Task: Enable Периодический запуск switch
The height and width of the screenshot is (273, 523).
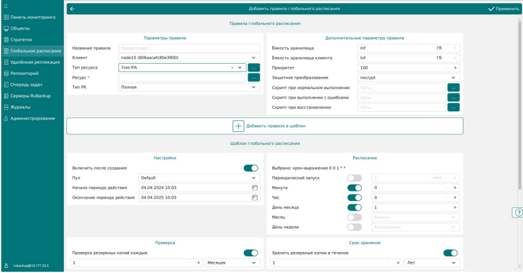Action: click(354, 178)
